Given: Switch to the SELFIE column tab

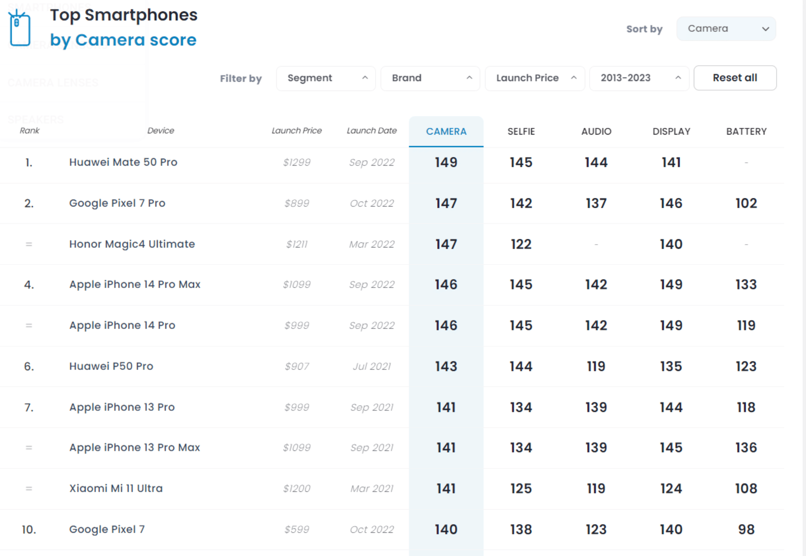Looking at the screenshot, I should [521, 131].
